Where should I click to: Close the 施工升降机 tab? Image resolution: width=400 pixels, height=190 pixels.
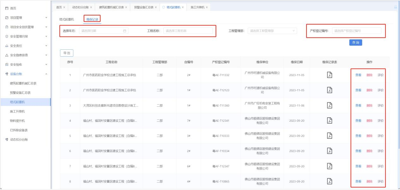point(207,7)
